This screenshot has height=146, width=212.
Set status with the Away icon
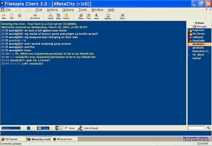click(x=96, y=16)
